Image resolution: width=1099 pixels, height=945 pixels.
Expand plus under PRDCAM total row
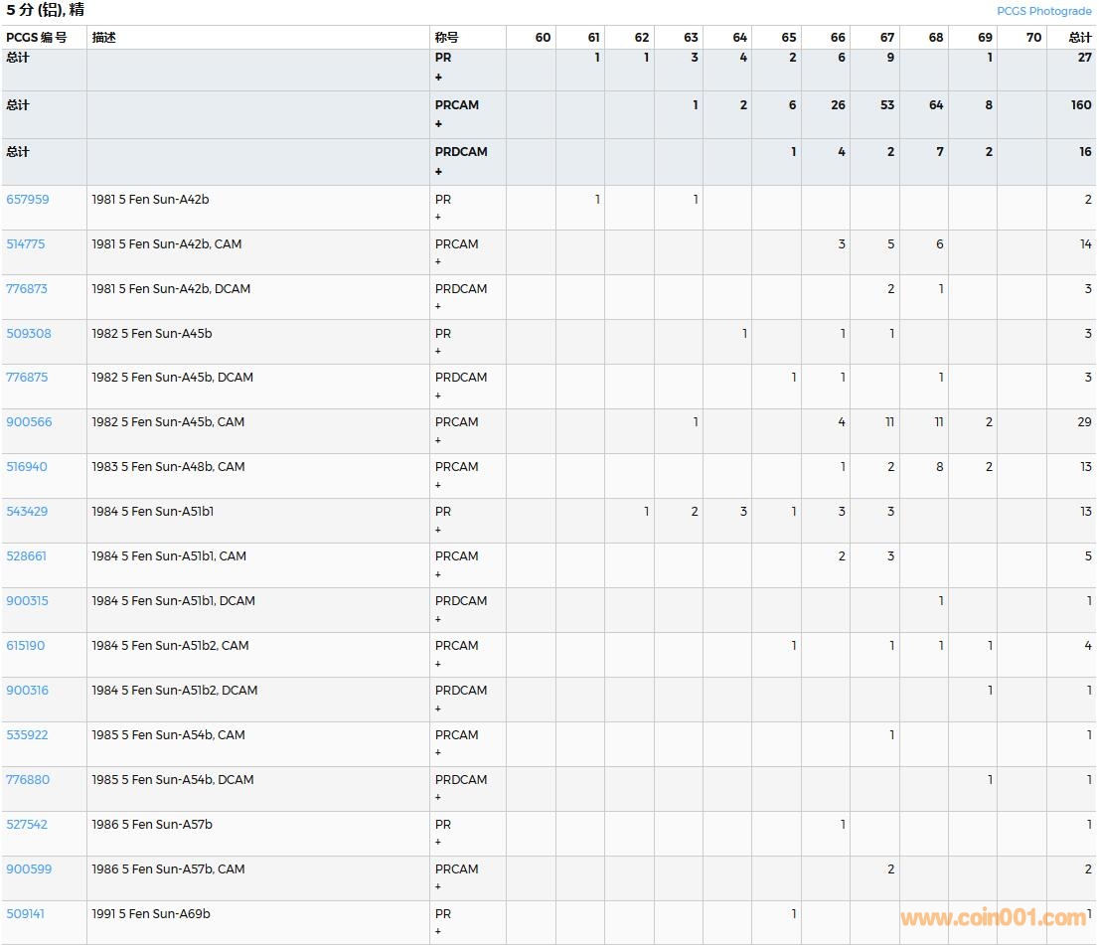[438, 172]
